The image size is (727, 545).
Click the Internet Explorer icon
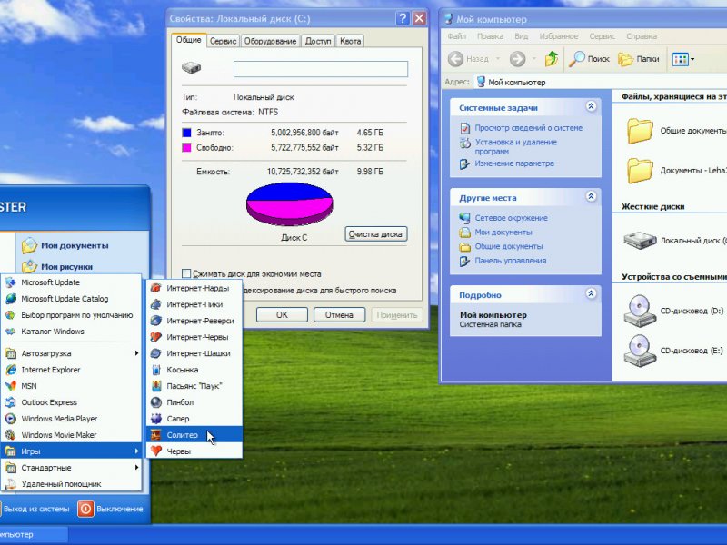click(x=10, y=370)
